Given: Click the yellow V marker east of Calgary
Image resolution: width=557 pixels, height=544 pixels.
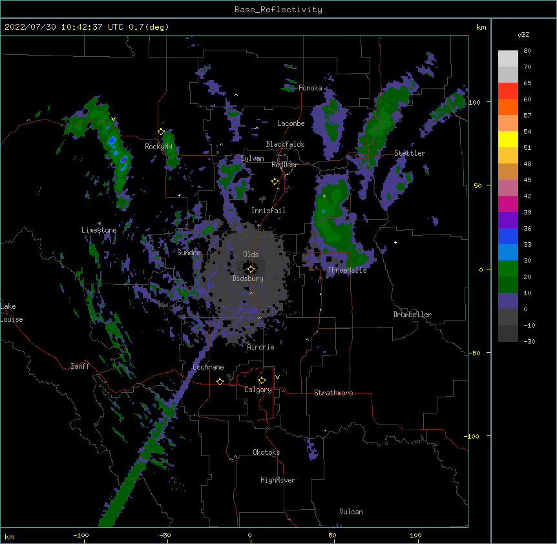Looking at the screenshot, I should pyautogui.click(x=277, y=377).
